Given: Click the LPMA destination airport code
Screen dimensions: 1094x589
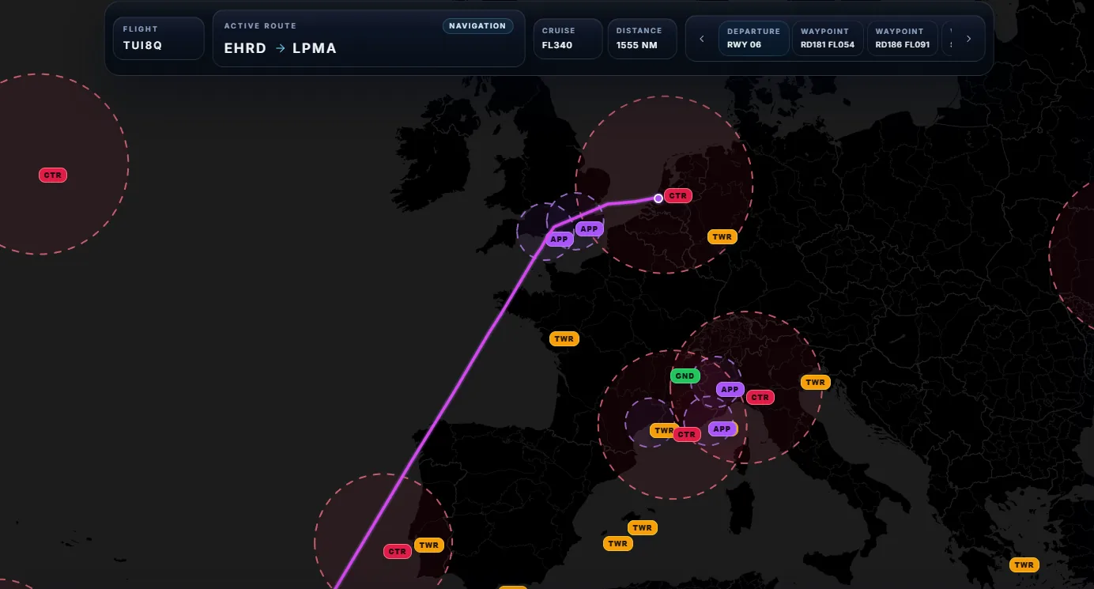Looking at the screenshot, I should pos(315,48).
